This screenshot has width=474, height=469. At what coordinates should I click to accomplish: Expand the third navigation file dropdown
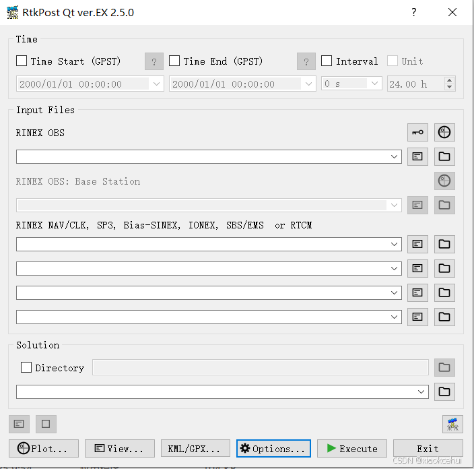click(x=394, y=292)
